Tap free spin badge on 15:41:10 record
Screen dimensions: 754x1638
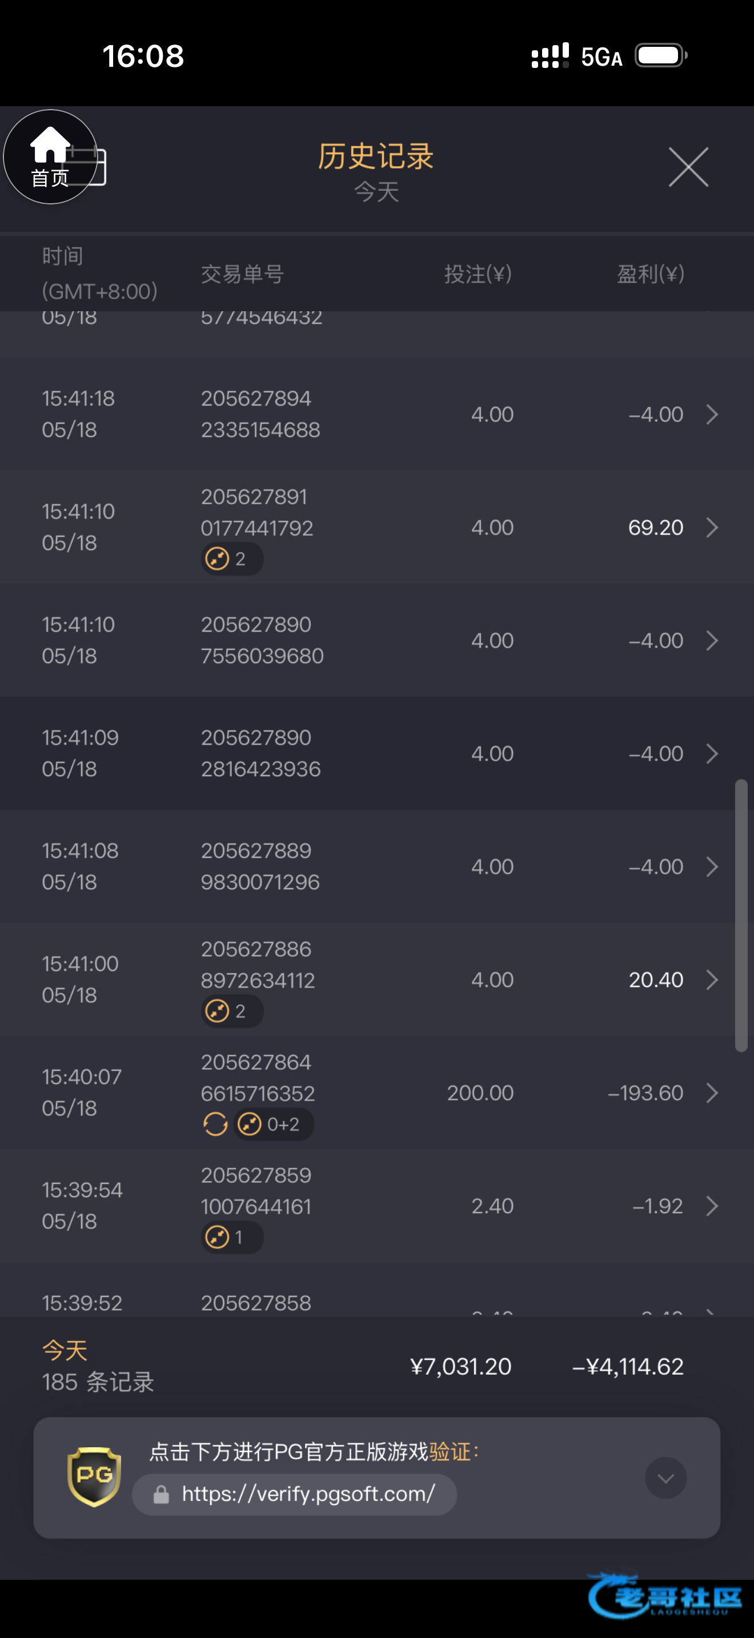pyautogui.click(x=232, y=559)
